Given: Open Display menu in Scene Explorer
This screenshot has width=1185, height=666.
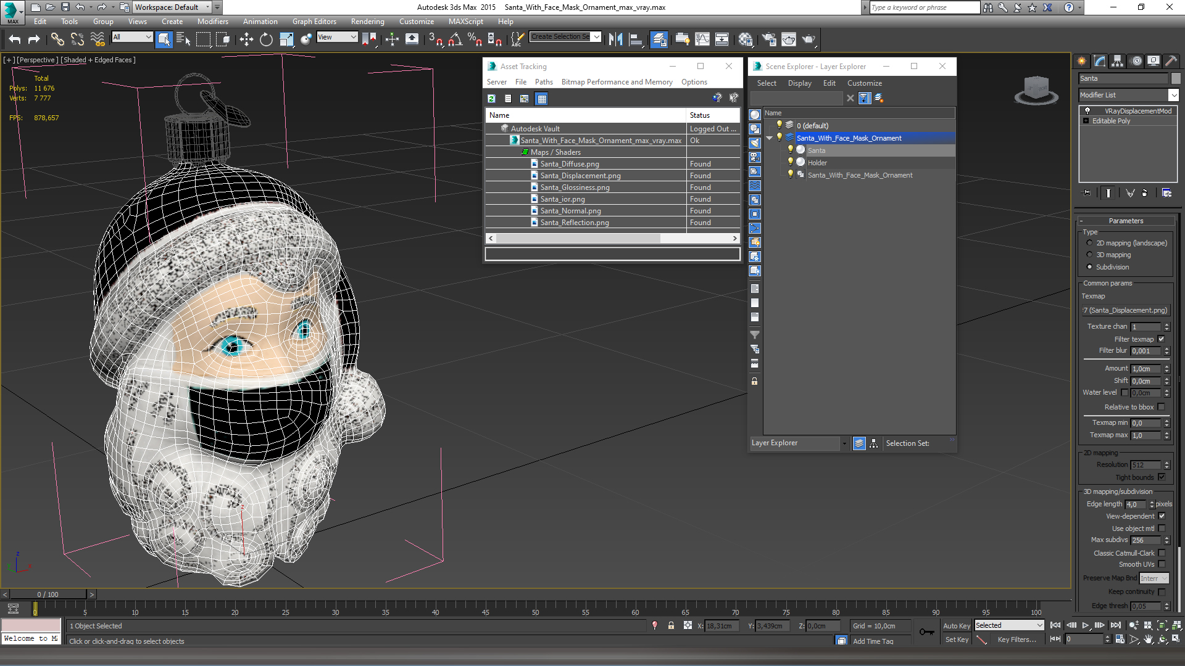Looking at the screenshot, I should tap(799, 83).
